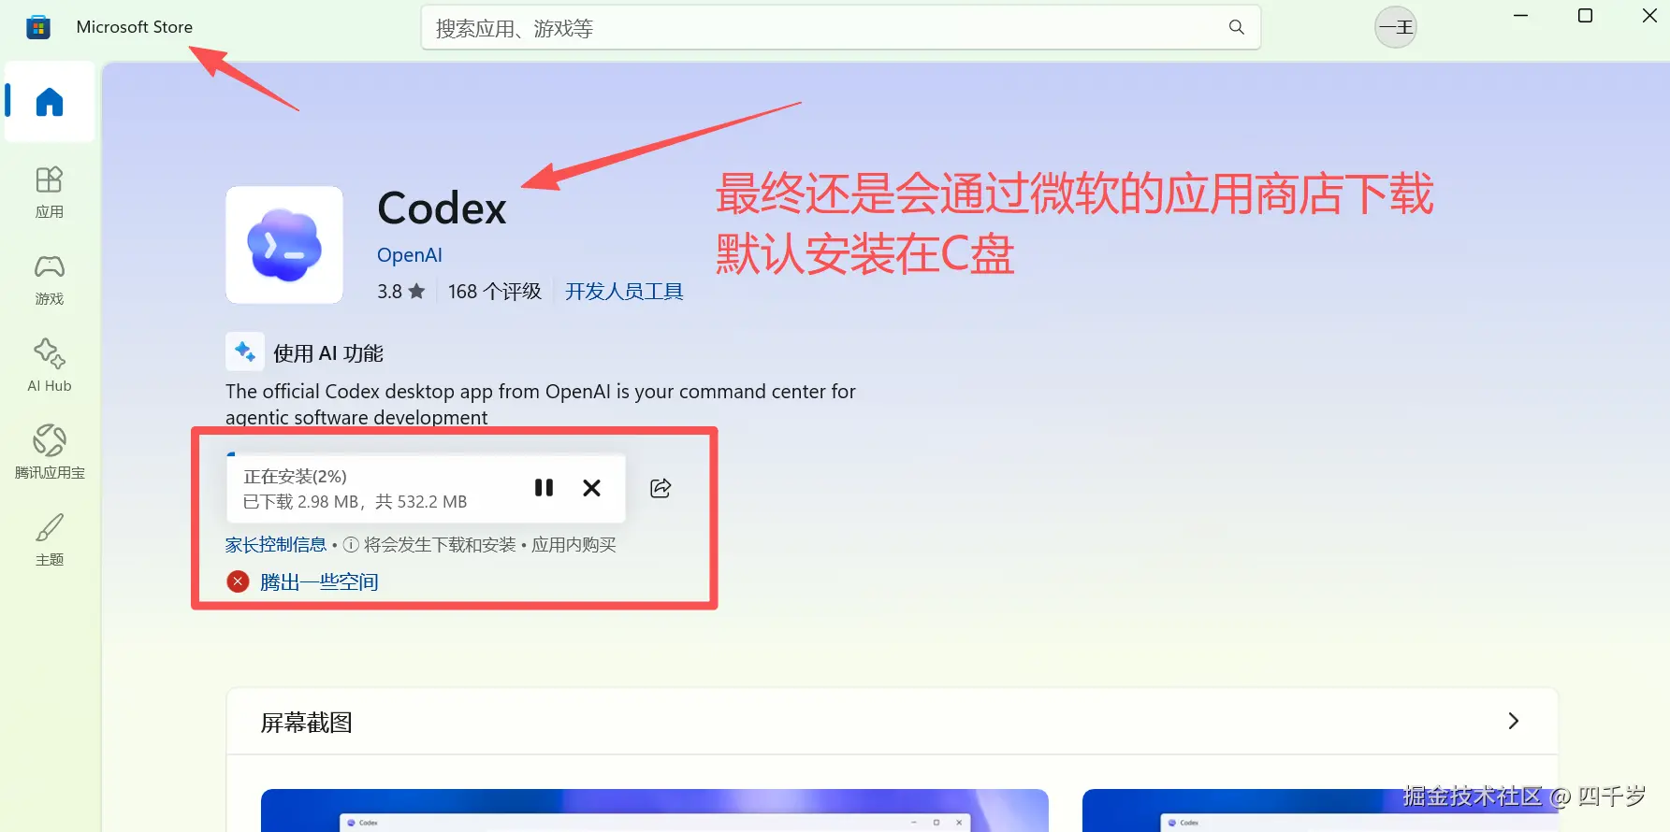Minimize the Microsoft Store window

tap(1520, 16)
